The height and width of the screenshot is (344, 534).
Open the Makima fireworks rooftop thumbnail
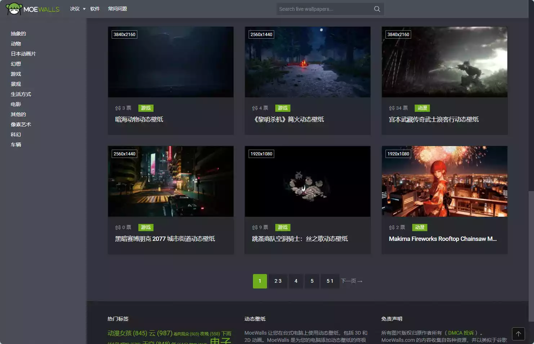(x=445, y=181)
